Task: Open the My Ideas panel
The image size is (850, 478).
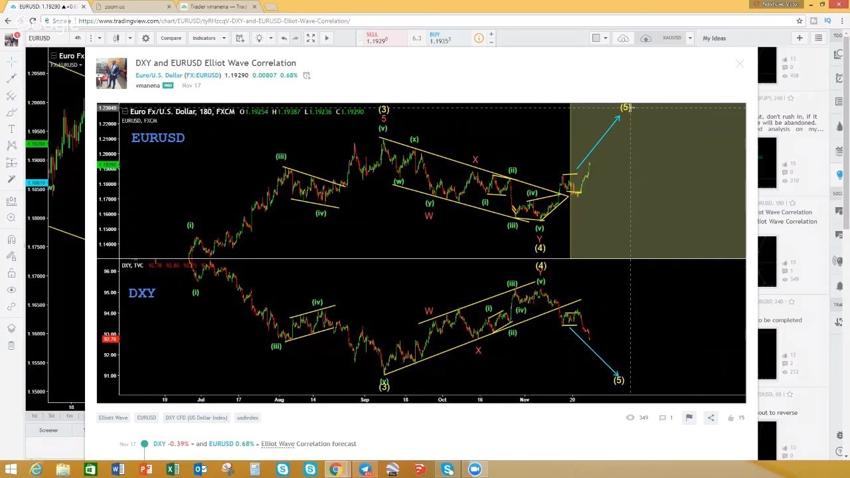Action: point(715,38)
